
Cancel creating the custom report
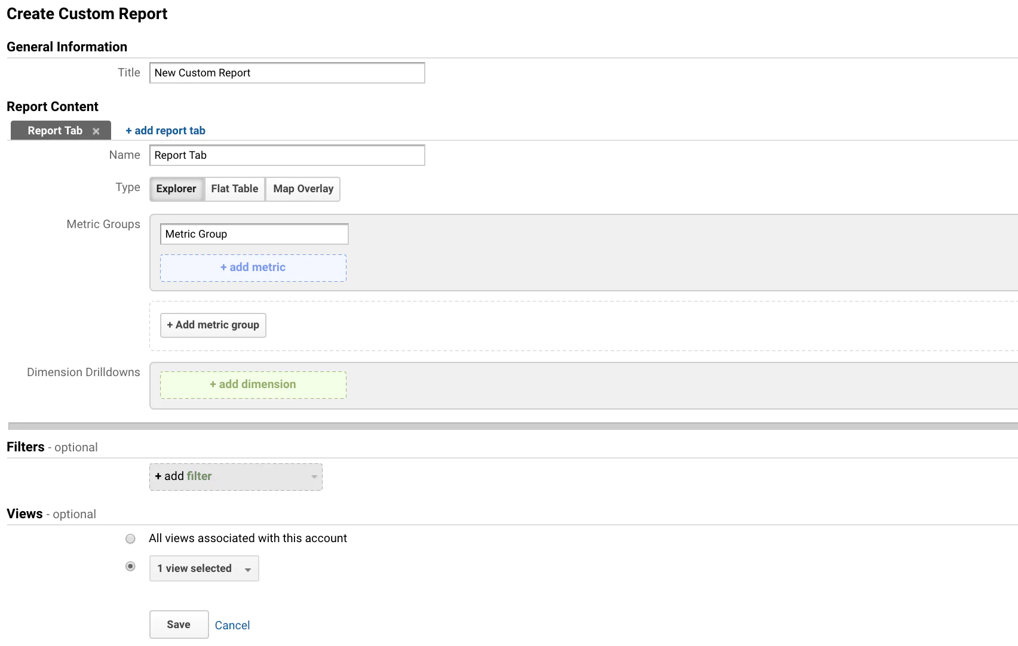tap(232, 626)
